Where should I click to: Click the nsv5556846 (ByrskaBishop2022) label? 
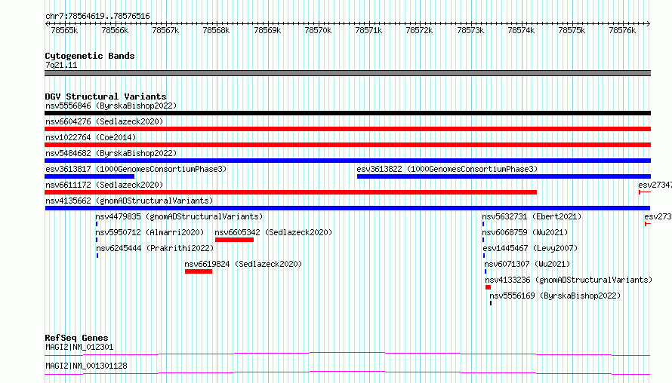coord(111,106)
